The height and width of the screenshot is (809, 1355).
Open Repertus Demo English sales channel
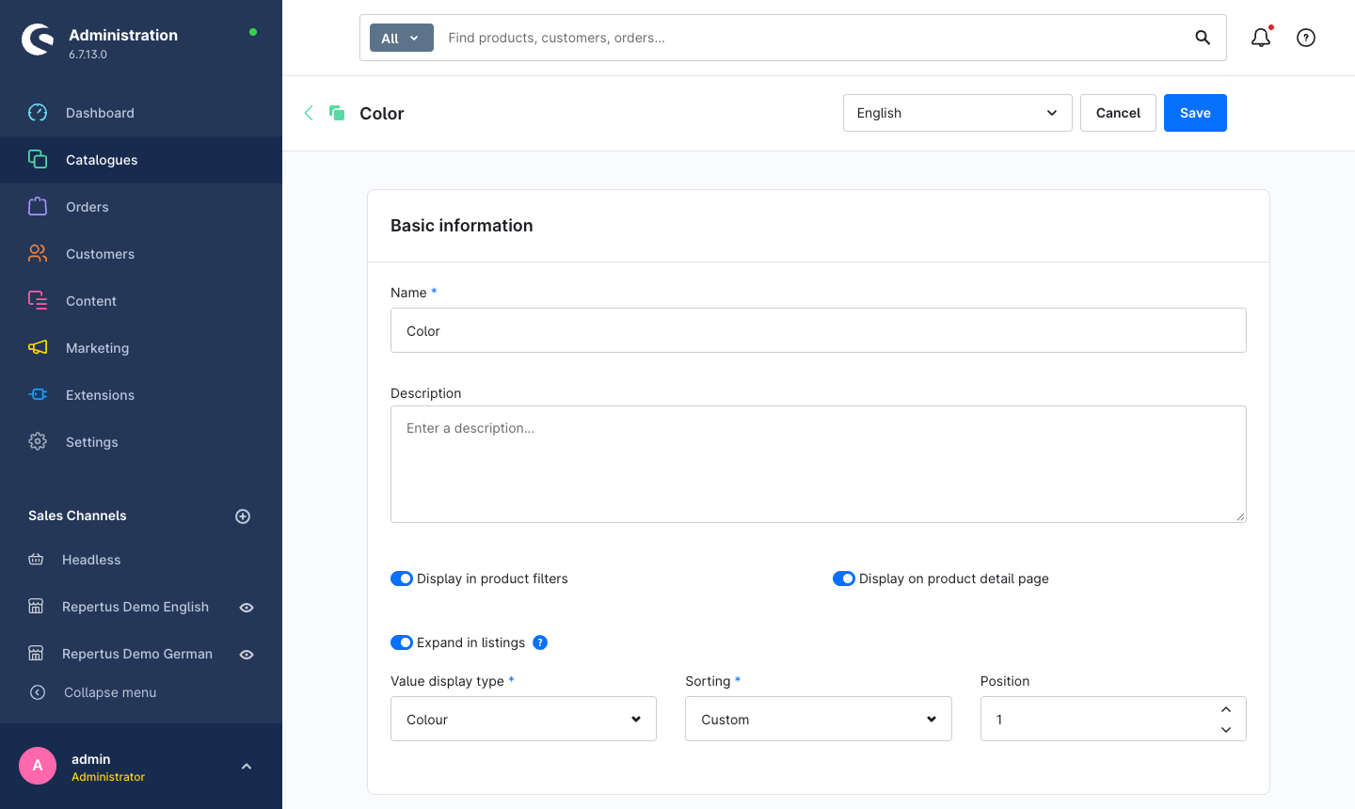pyautogui.click(x=135, y=607)
